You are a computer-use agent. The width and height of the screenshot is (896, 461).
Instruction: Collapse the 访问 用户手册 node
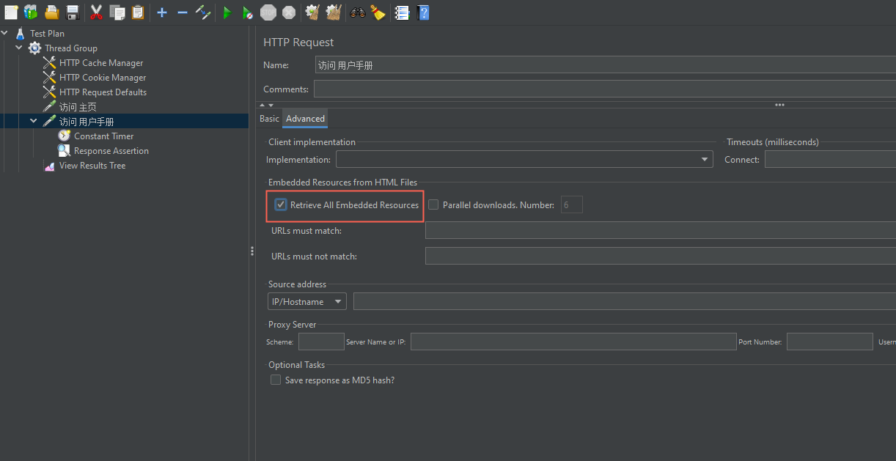[34, 121]
